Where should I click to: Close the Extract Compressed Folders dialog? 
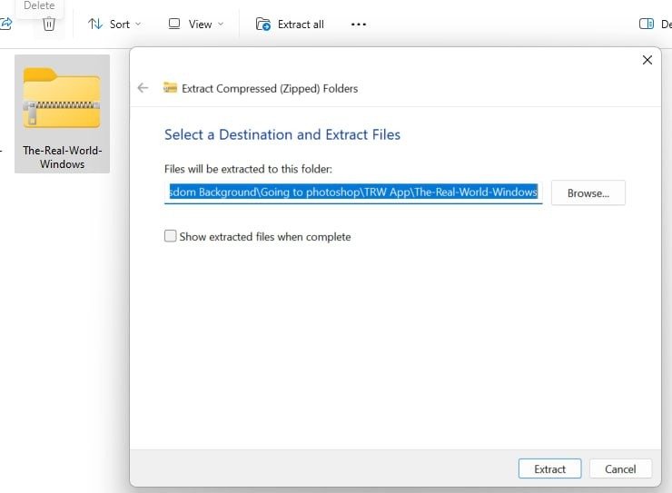(x=647, y=60)
